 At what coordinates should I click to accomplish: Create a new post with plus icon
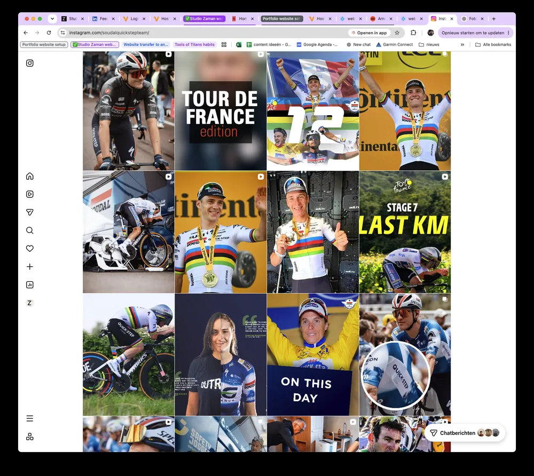point(29,266)
